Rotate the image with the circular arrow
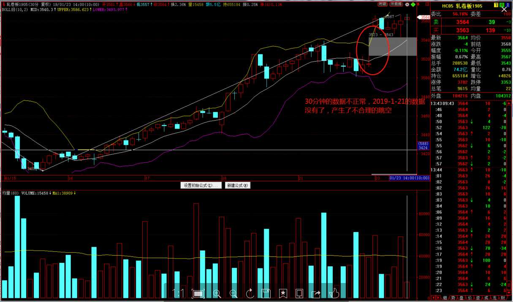Image resolution: width=513 pixels, height=302 pixels. point(250,293)
